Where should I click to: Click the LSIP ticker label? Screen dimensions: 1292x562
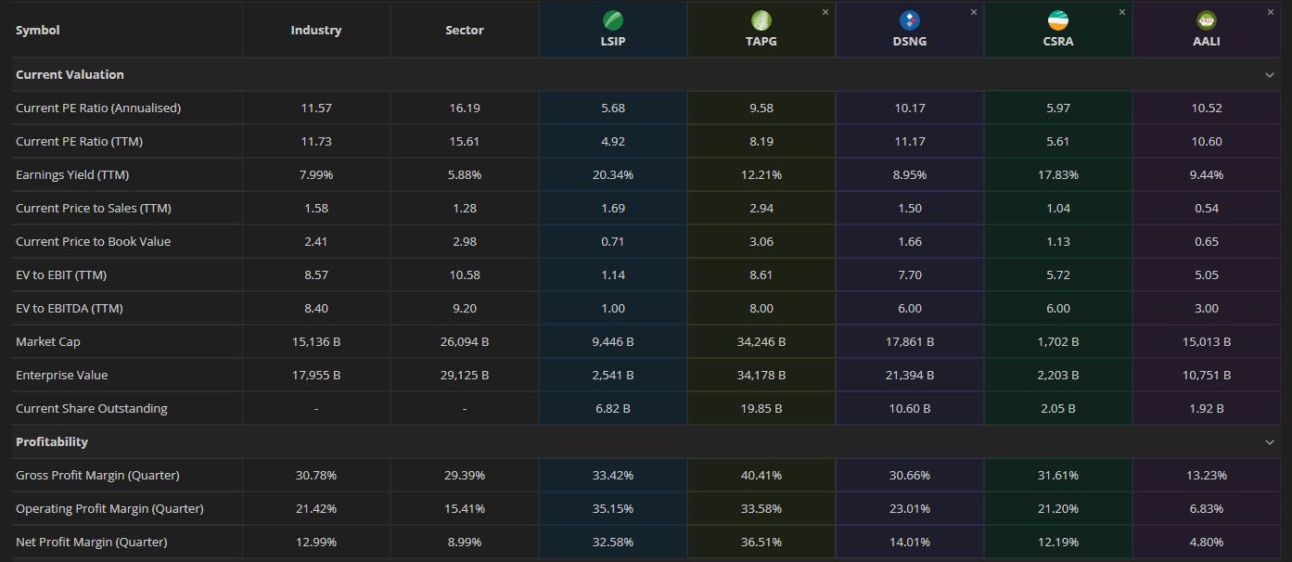click(612, 42)
